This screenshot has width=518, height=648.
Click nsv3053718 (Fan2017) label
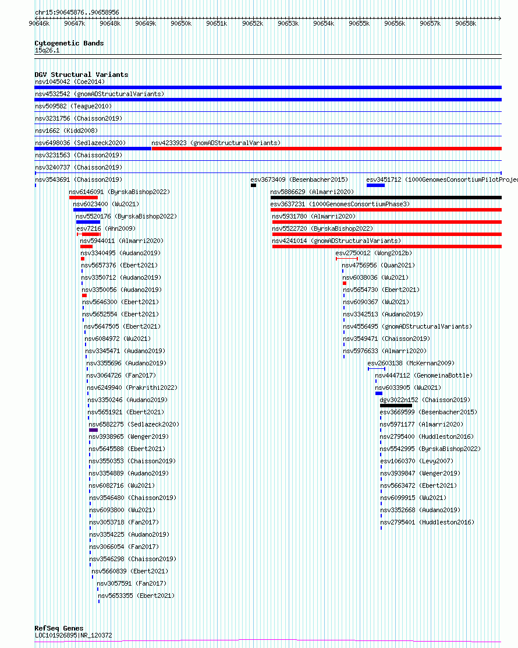(124, 522)
